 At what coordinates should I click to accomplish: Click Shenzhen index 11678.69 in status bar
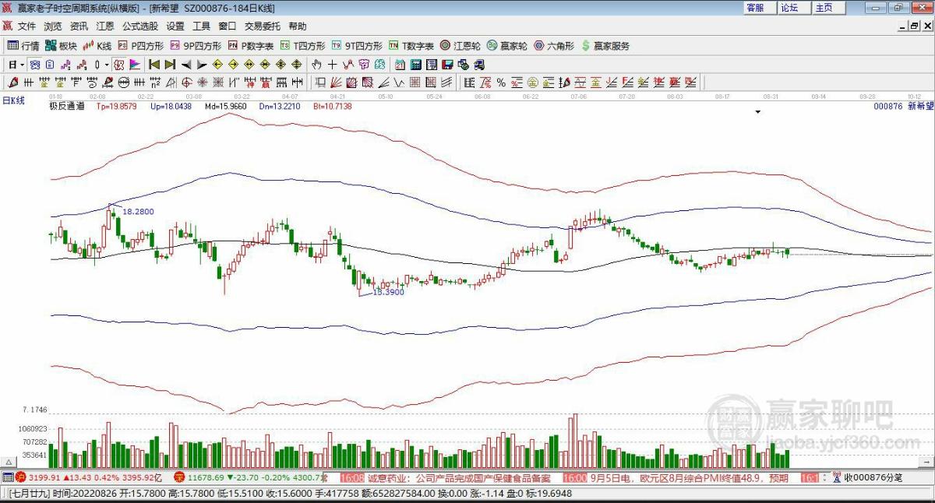click(x=206, y=477)
